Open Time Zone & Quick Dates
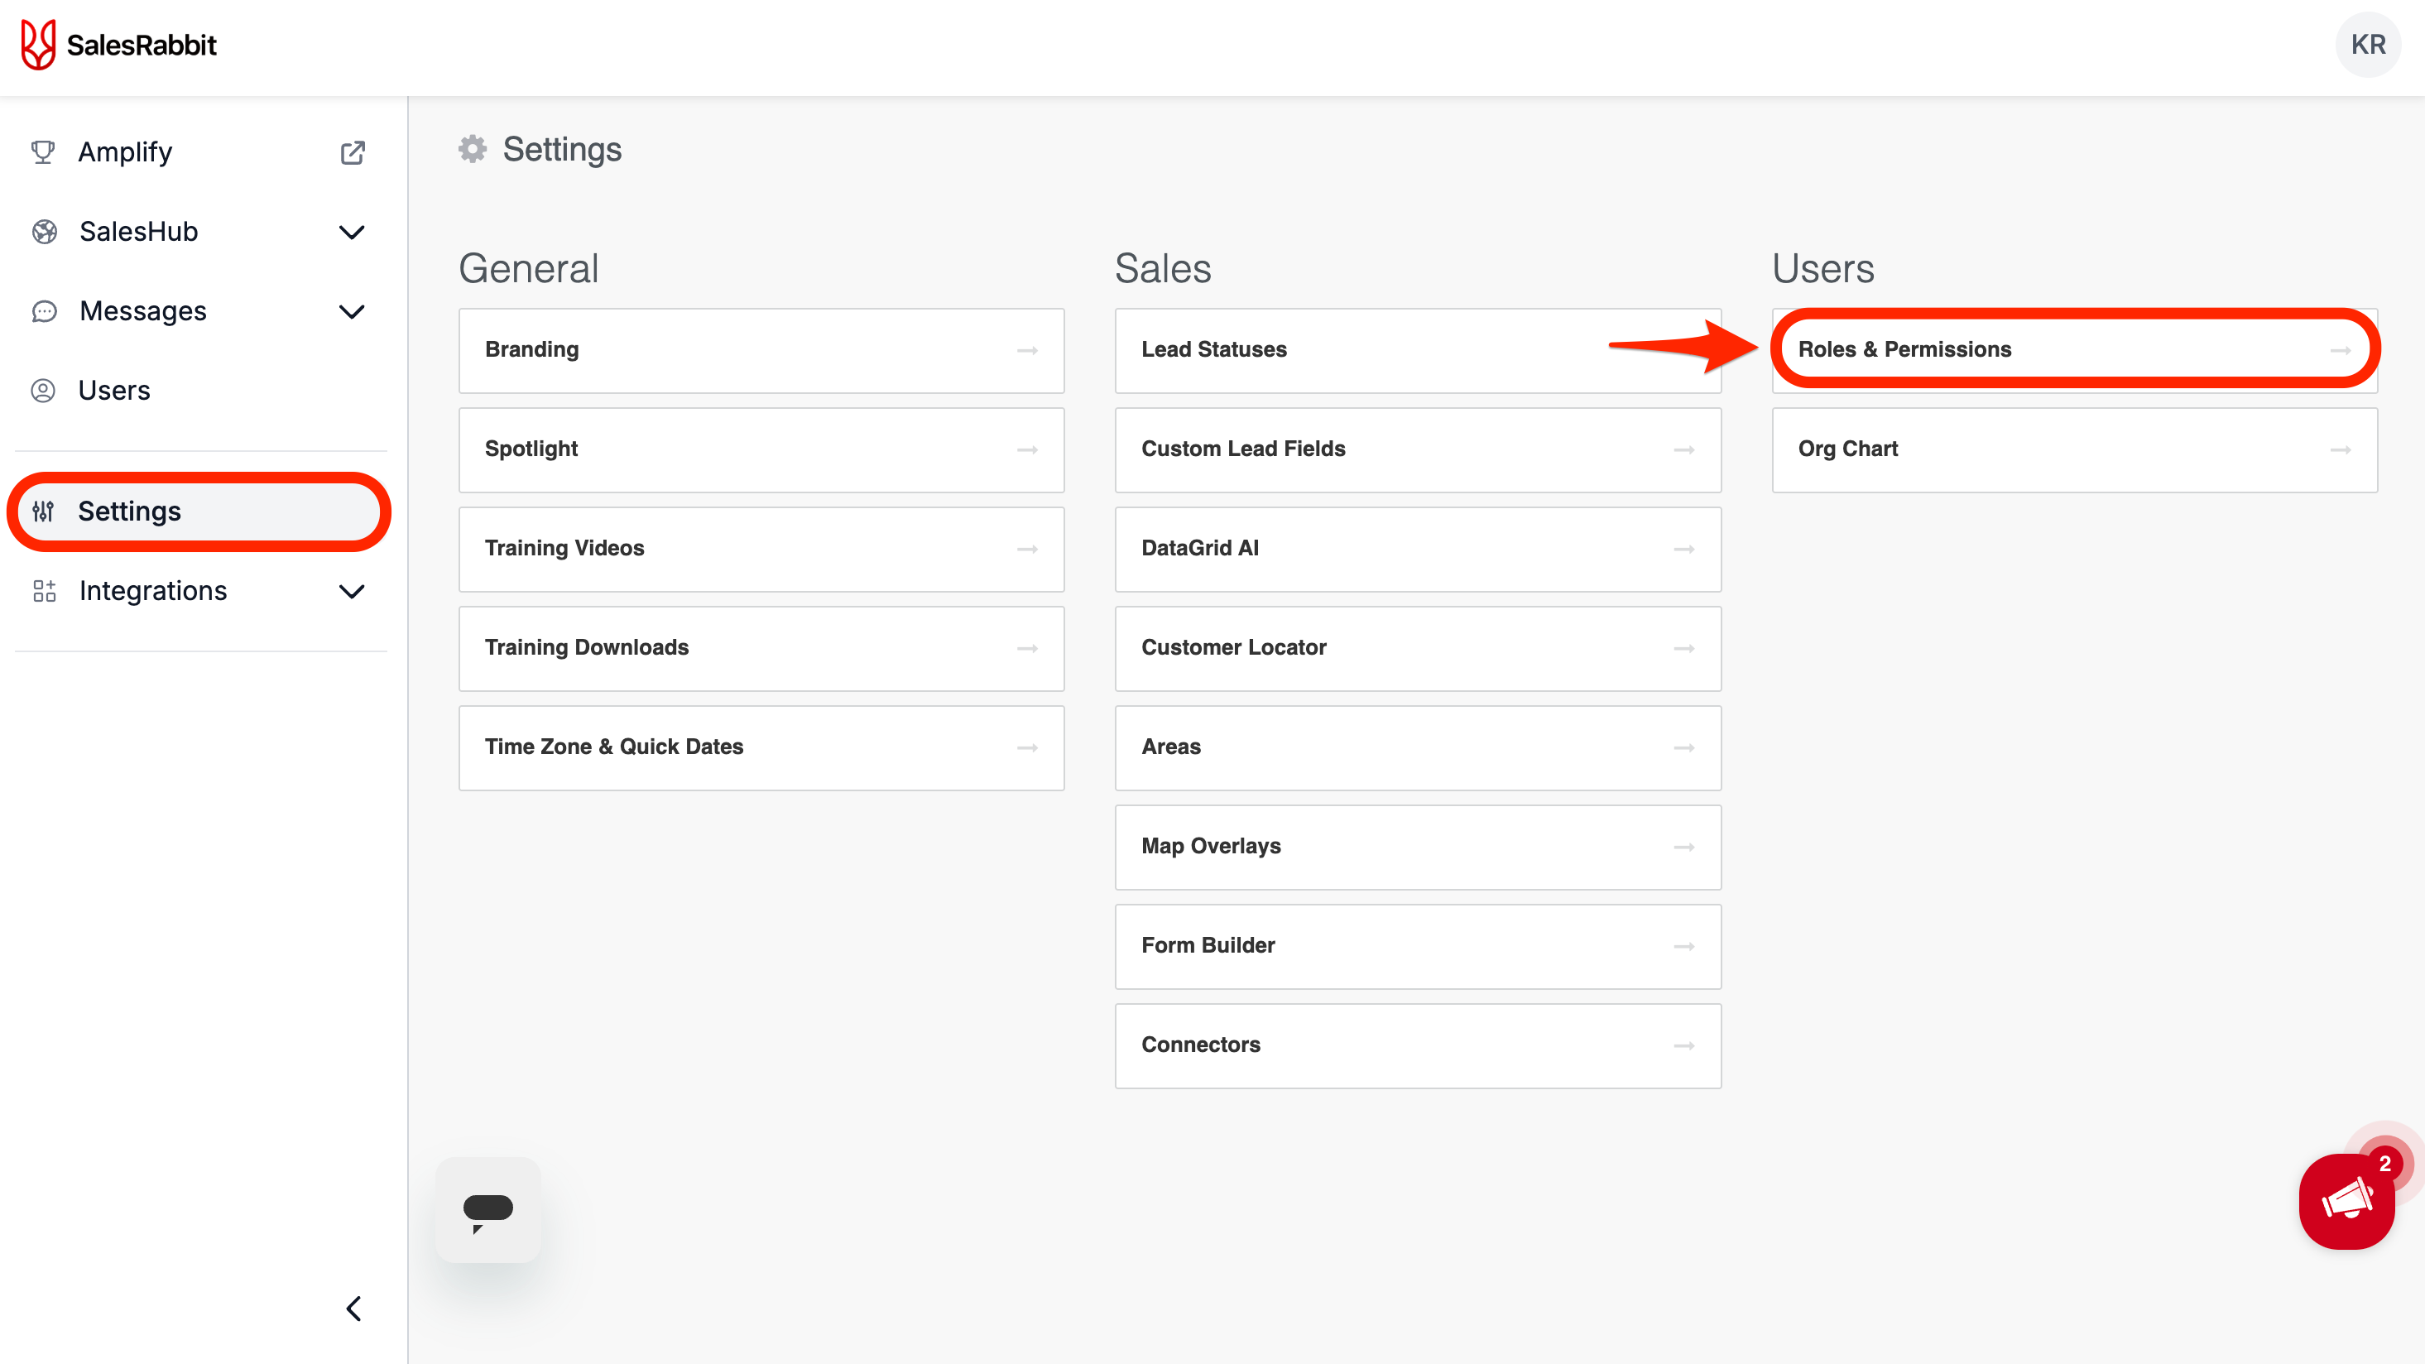The width and height of the screenshot is (2425, 1364). (x=761, y=747)
